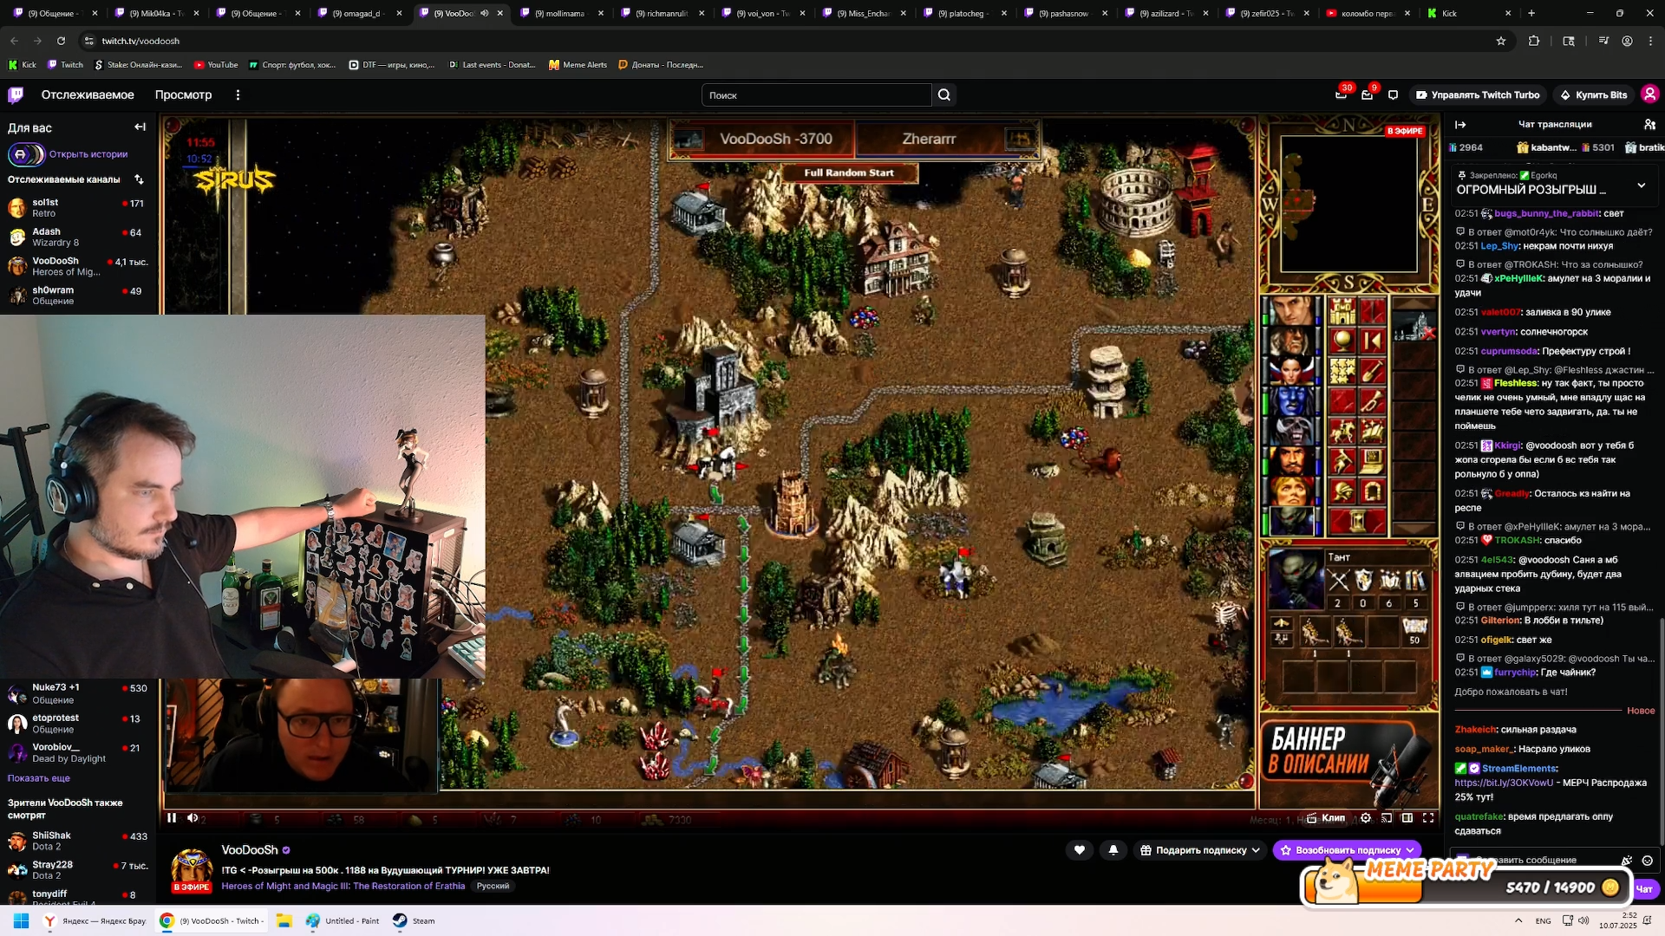
Task: Enter fullscreen player mode
Action: click(x=1428, y=818)
